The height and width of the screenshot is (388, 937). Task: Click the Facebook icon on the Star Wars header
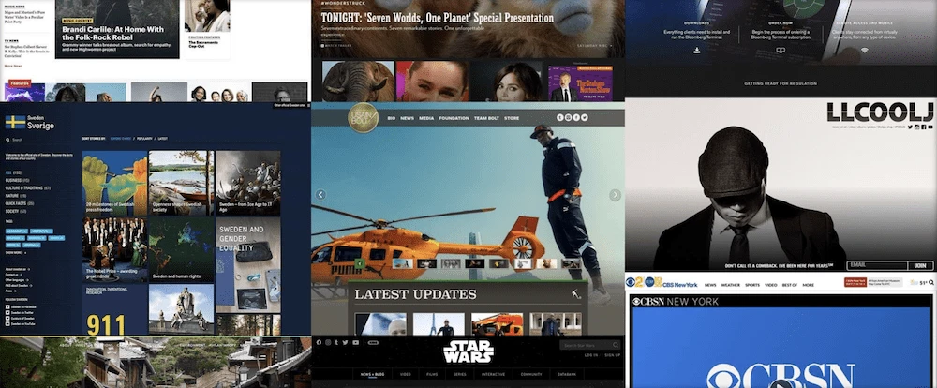tap(319, 343)
